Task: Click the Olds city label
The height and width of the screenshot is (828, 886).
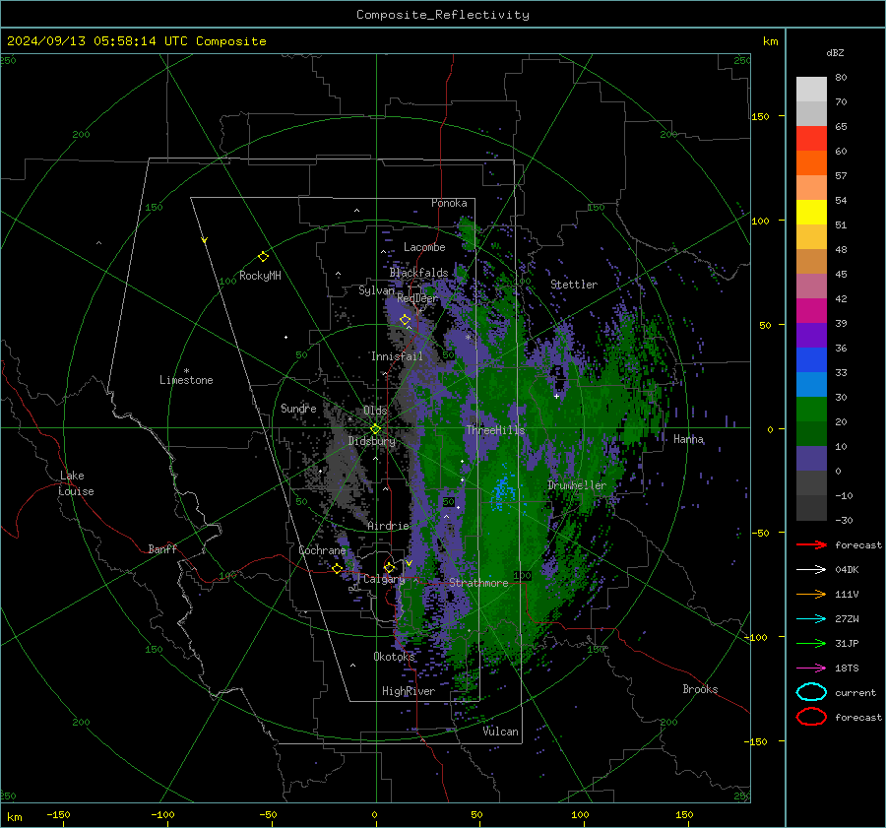Action: (x=375, y=411)
